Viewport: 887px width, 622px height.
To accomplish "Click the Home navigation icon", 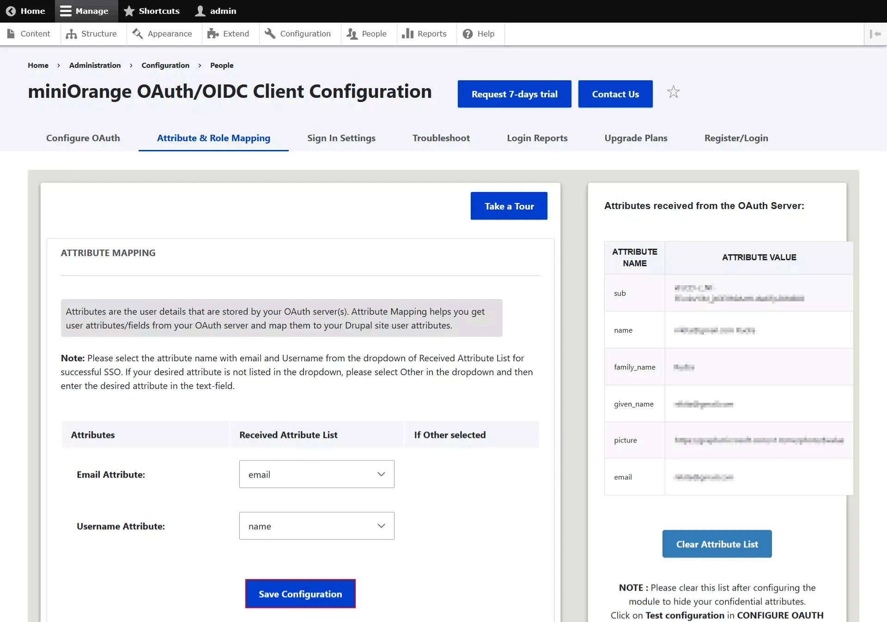I will tap(9, 11).
